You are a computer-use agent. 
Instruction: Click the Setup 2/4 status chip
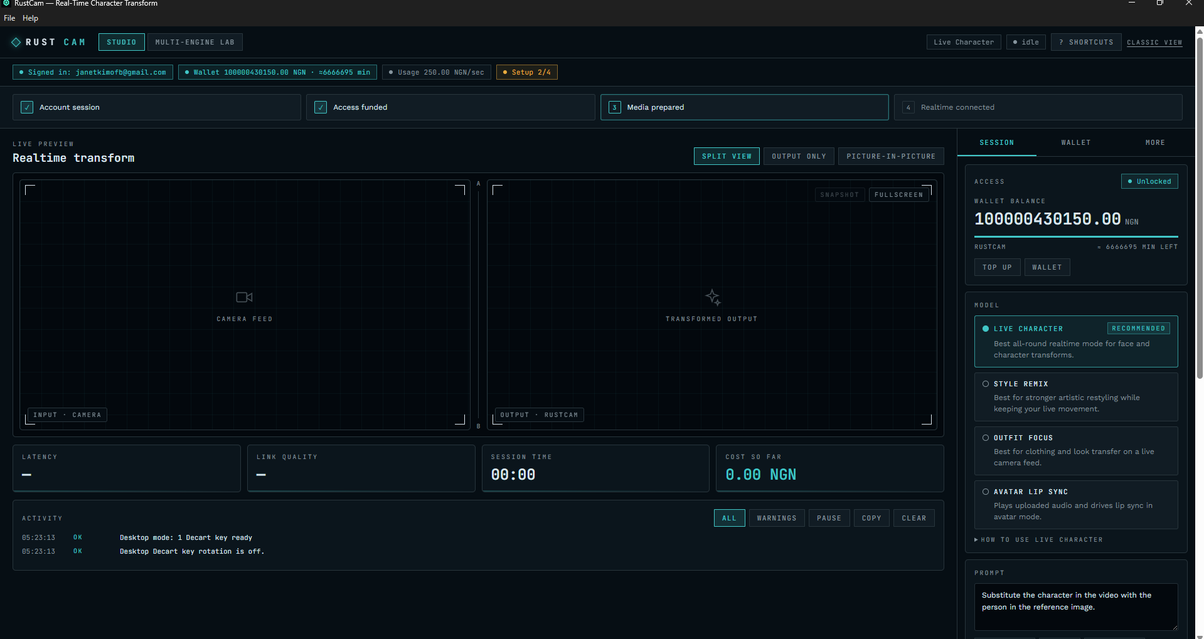tap(526, 72)
